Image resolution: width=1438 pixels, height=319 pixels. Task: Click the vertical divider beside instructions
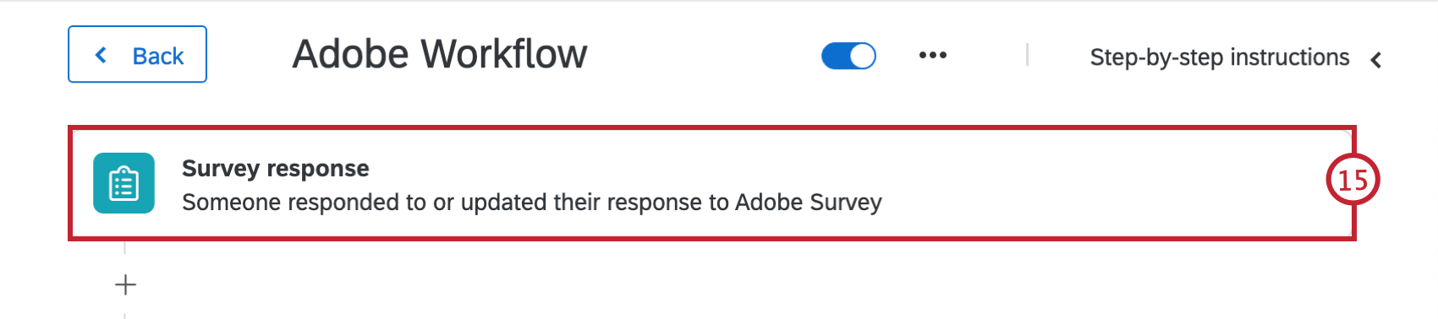[x=1027, y=55]
